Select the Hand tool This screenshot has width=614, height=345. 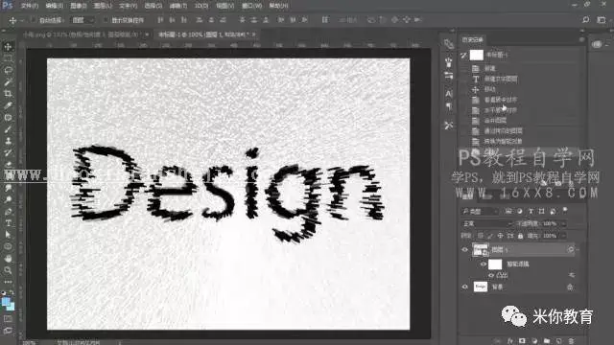coord(8,259)
